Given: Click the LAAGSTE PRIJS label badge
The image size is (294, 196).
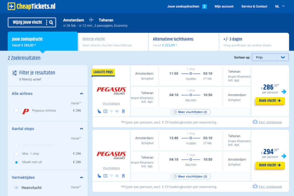Looking at the screenshot, I should point(103,72).
